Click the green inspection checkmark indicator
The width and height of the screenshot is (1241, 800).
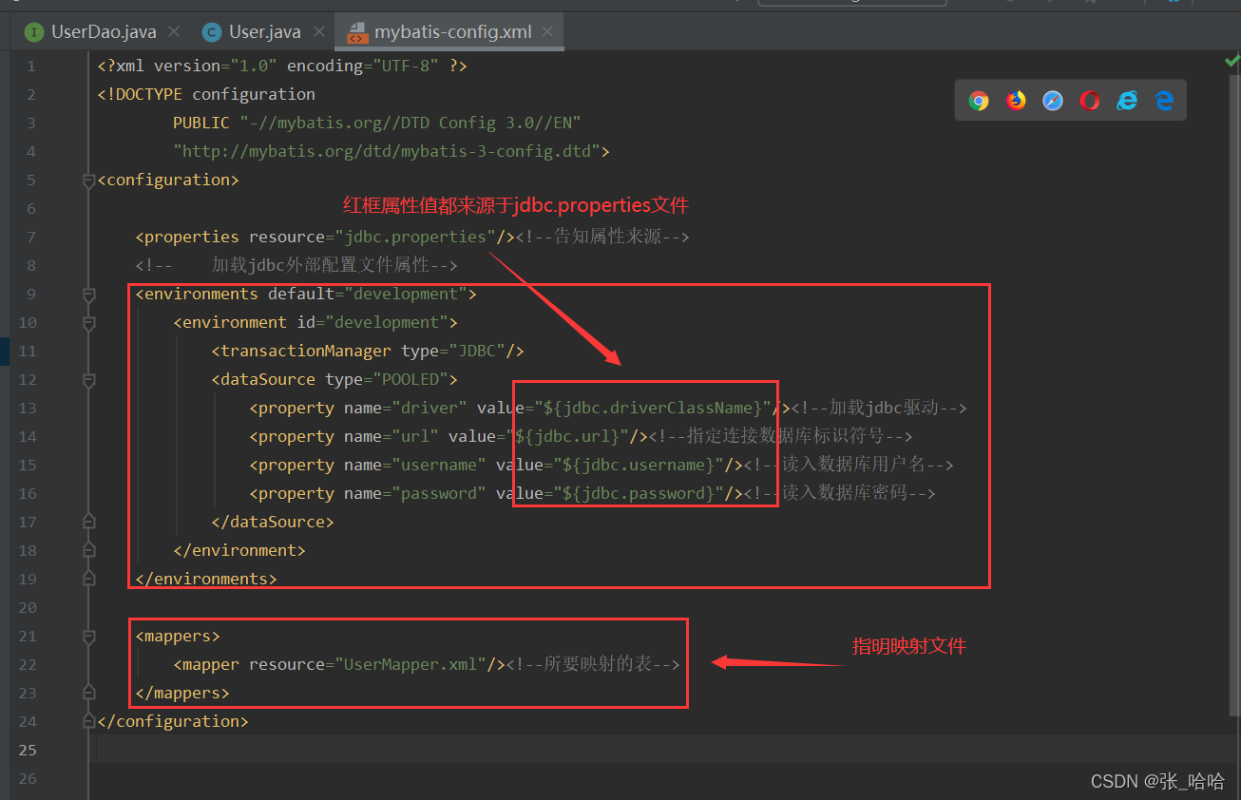1231,61
